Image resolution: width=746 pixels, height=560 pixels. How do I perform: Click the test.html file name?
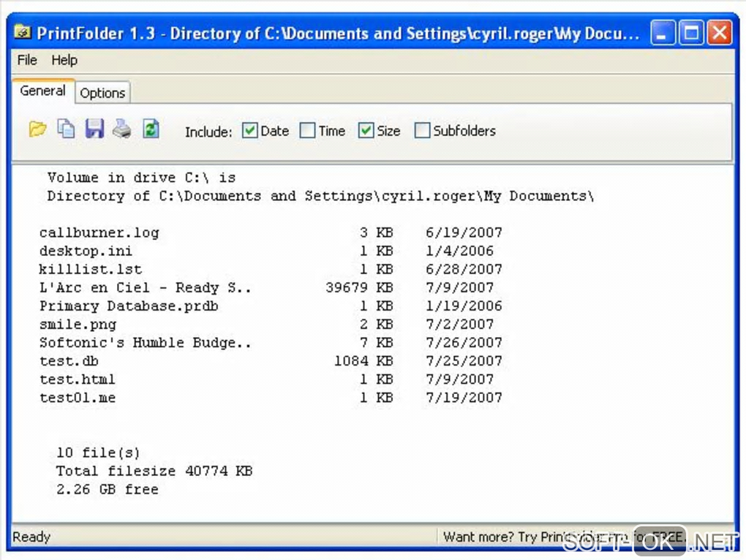tap(77, 379)
